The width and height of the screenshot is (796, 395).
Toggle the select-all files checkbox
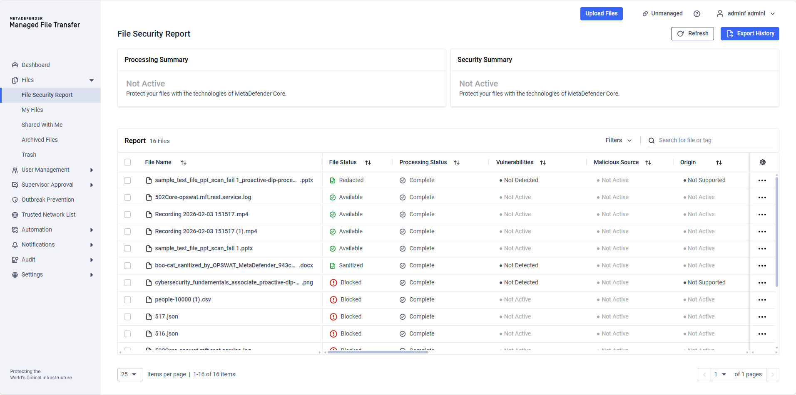click(127, 162)
